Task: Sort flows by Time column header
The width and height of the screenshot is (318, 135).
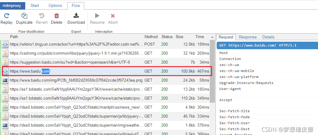Action: click(x=200, y=37)
